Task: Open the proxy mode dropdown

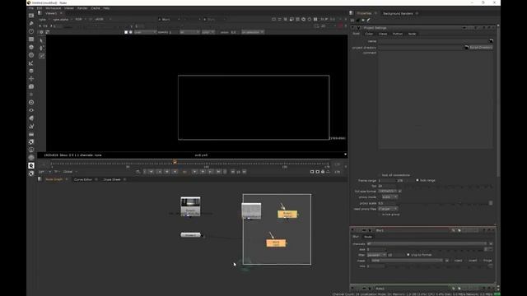Action: tap(389, 197)
